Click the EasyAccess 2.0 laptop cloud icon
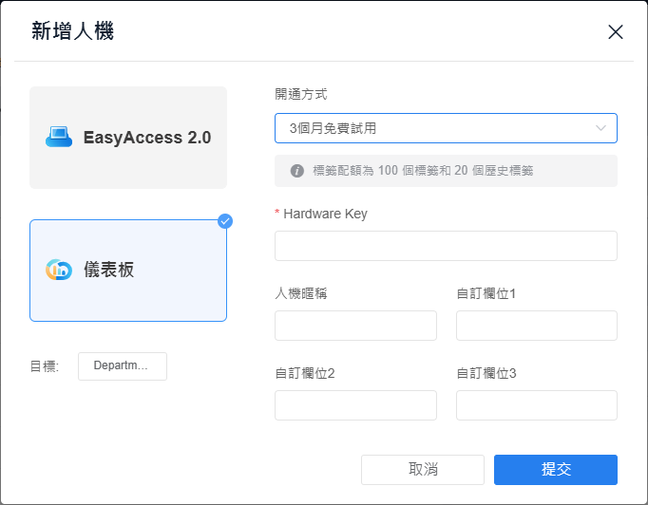 (x=59, y=137)
